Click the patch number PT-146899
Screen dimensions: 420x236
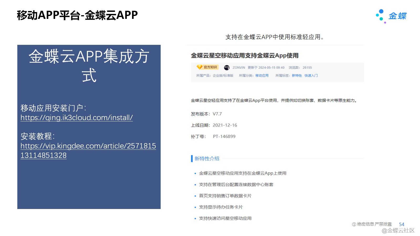(x=224, y=136)
